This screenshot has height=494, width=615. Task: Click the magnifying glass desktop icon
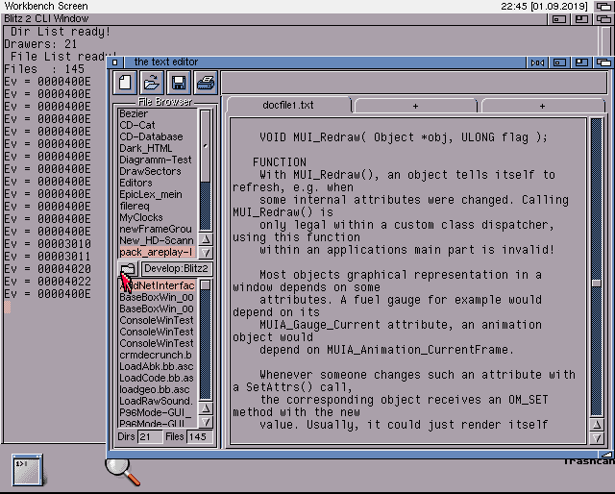pos(121,470)
